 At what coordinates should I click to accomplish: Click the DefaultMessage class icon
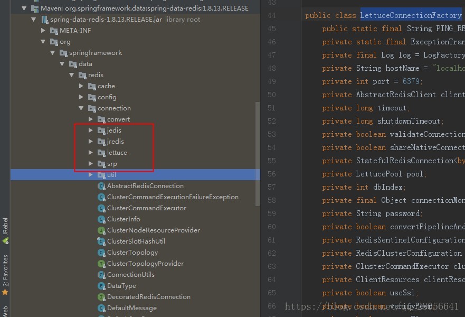click(x=101, y=308)
